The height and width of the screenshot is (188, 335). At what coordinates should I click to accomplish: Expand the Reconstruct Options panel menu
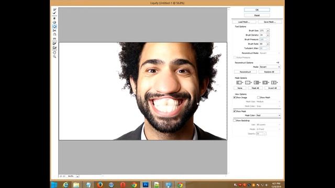click(x=277, y=63)
